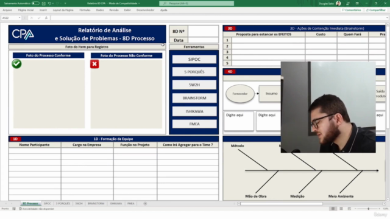Switch to Revisão ribbon tab
The image size is (390, 219).
point(114,10)
